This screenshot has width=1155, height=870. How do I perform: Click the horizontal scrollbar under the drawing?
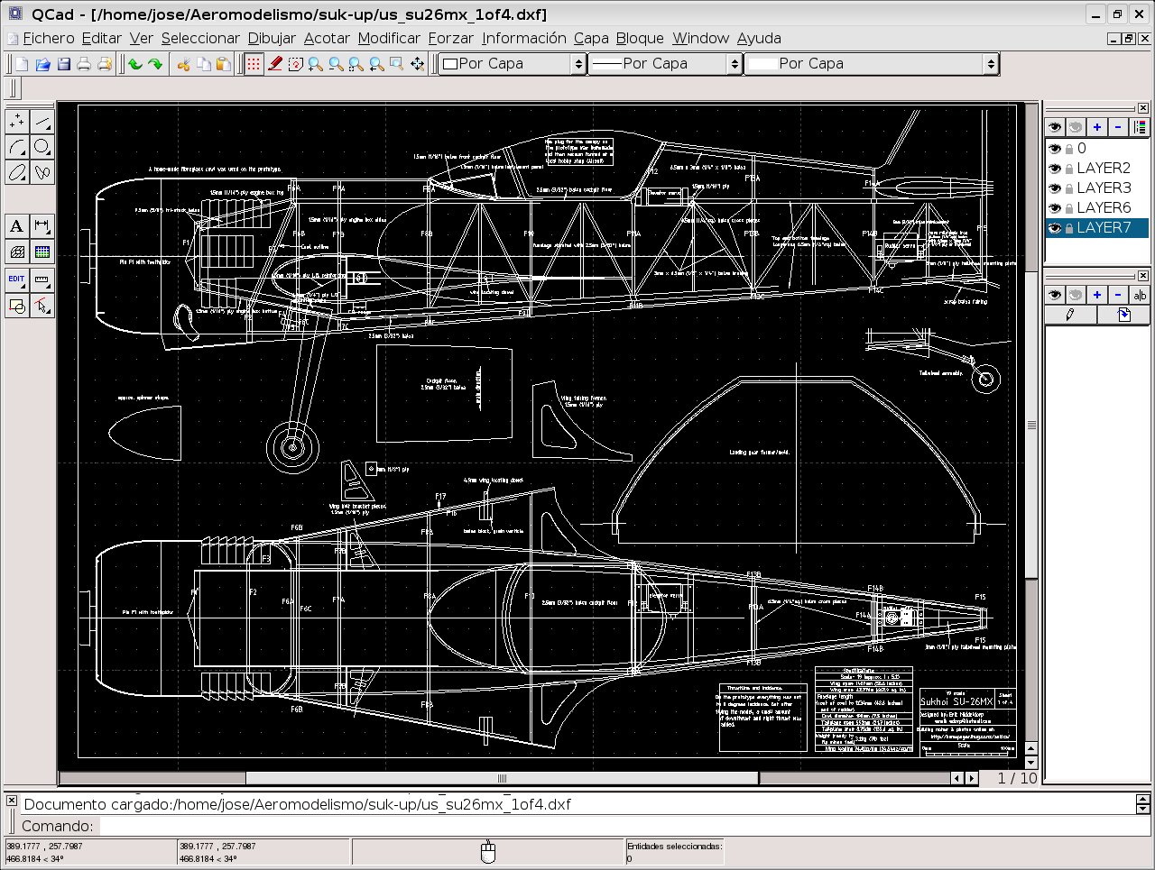click(x=502, y=778)
